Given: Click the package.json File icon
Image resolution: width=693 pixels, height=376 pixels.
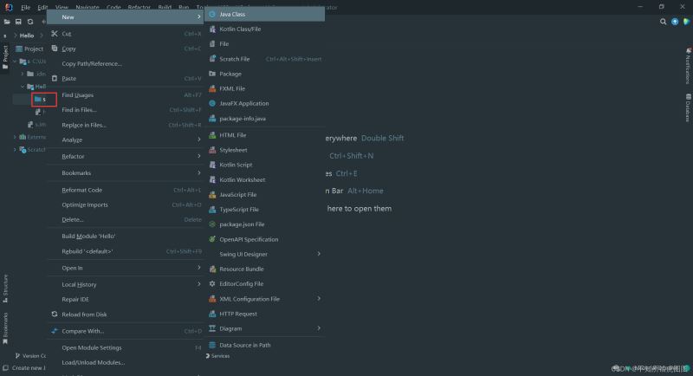Looking at the screenshot, I should (x=212, y=224).
